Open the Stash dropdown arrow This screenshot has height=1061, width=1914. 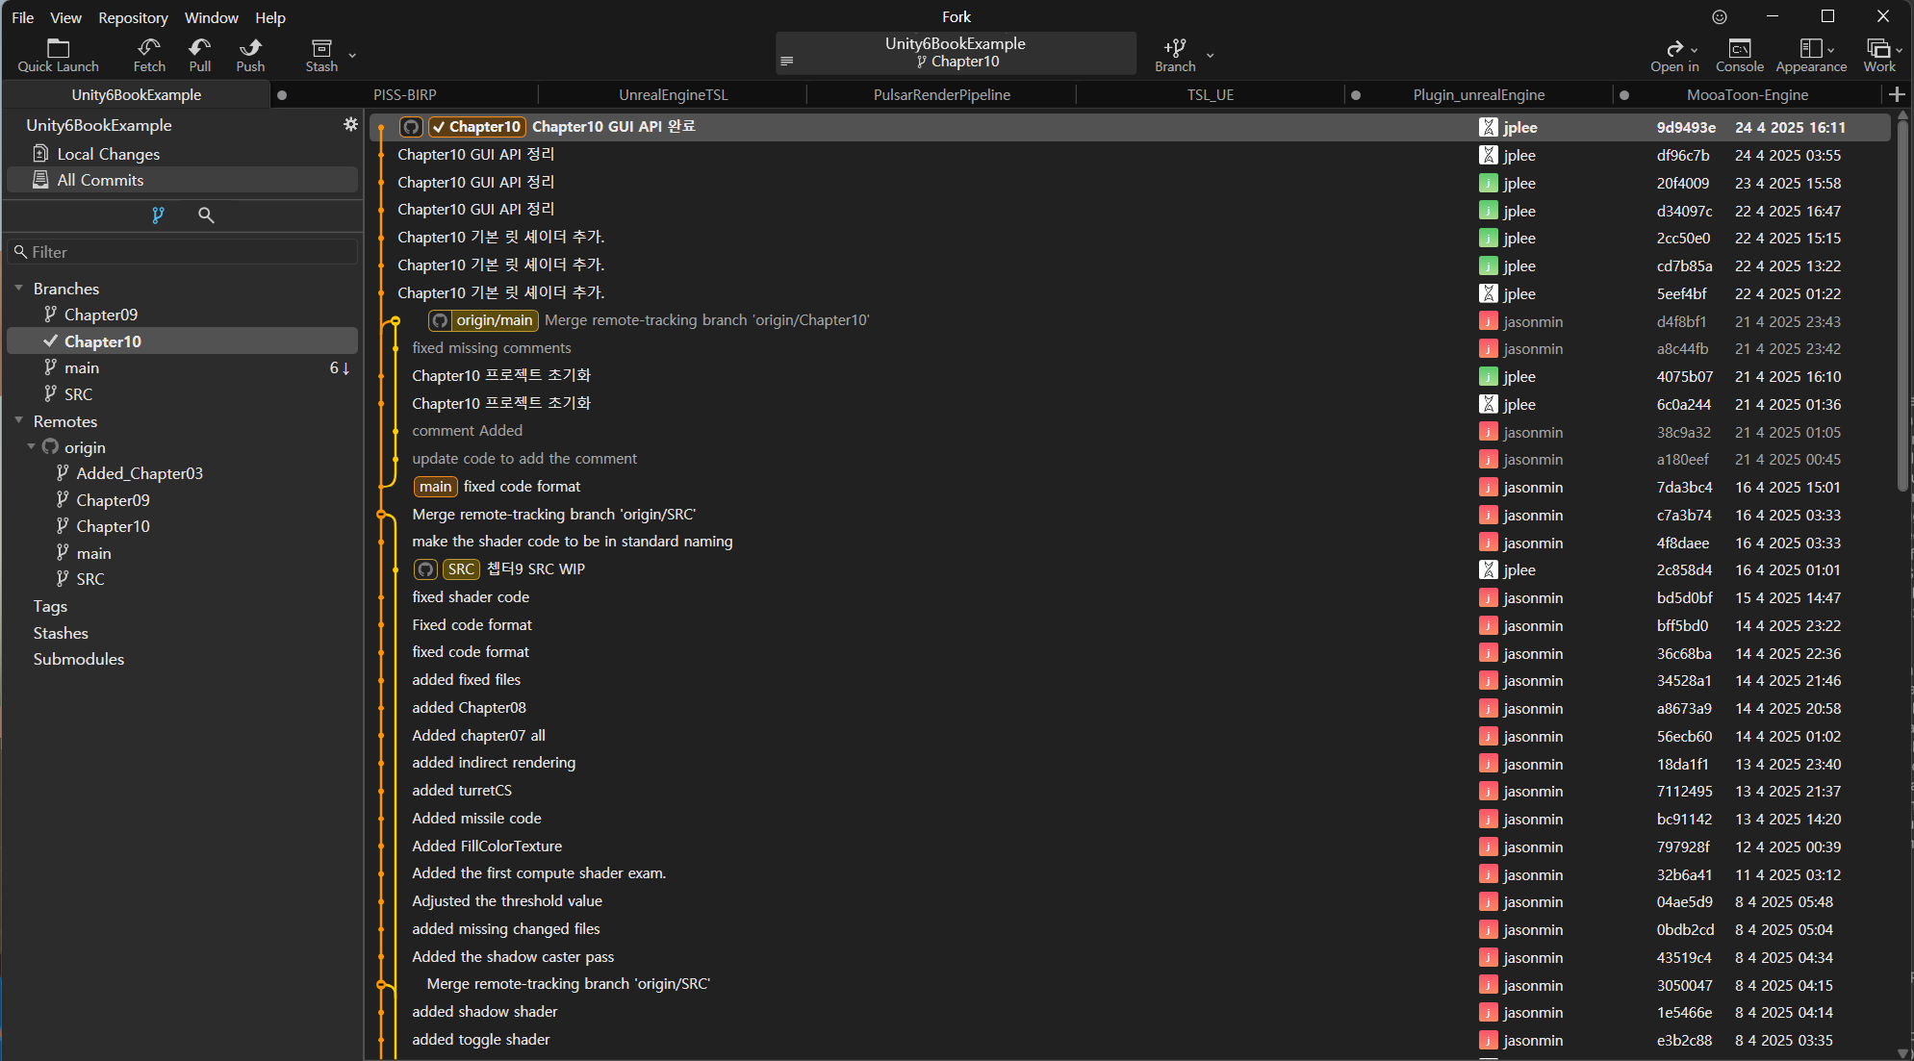352,56
